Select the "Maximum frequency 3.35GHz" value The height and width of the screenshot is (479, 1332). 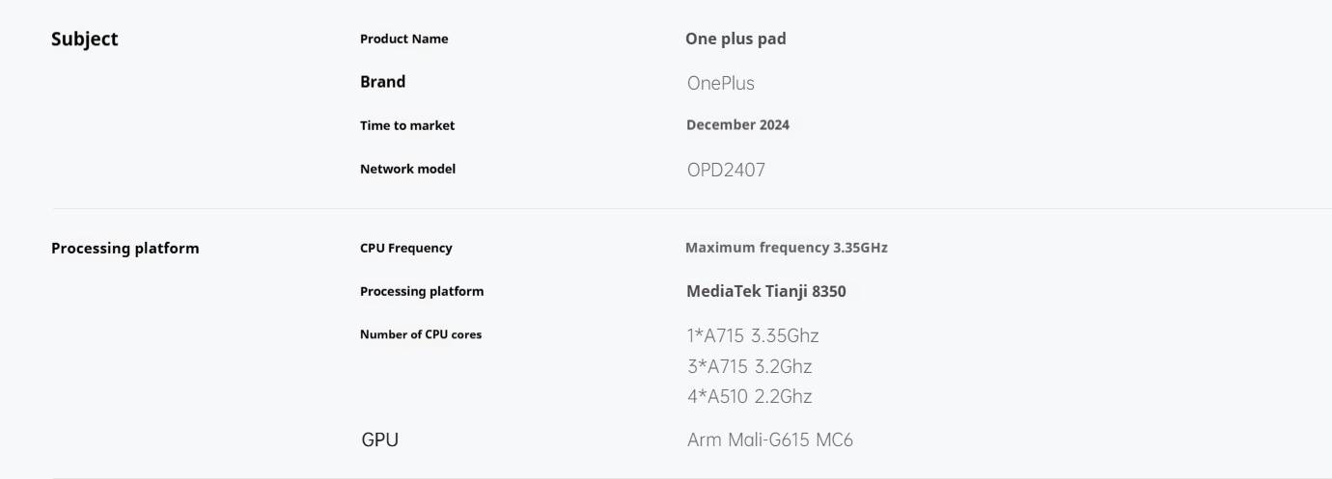click(786, 248)
